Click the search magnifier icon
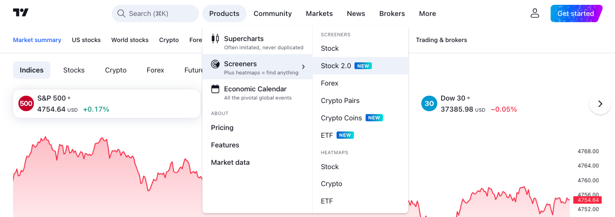Image resolution: width=615 pixels, height=217 pixels. coord(121,14)
